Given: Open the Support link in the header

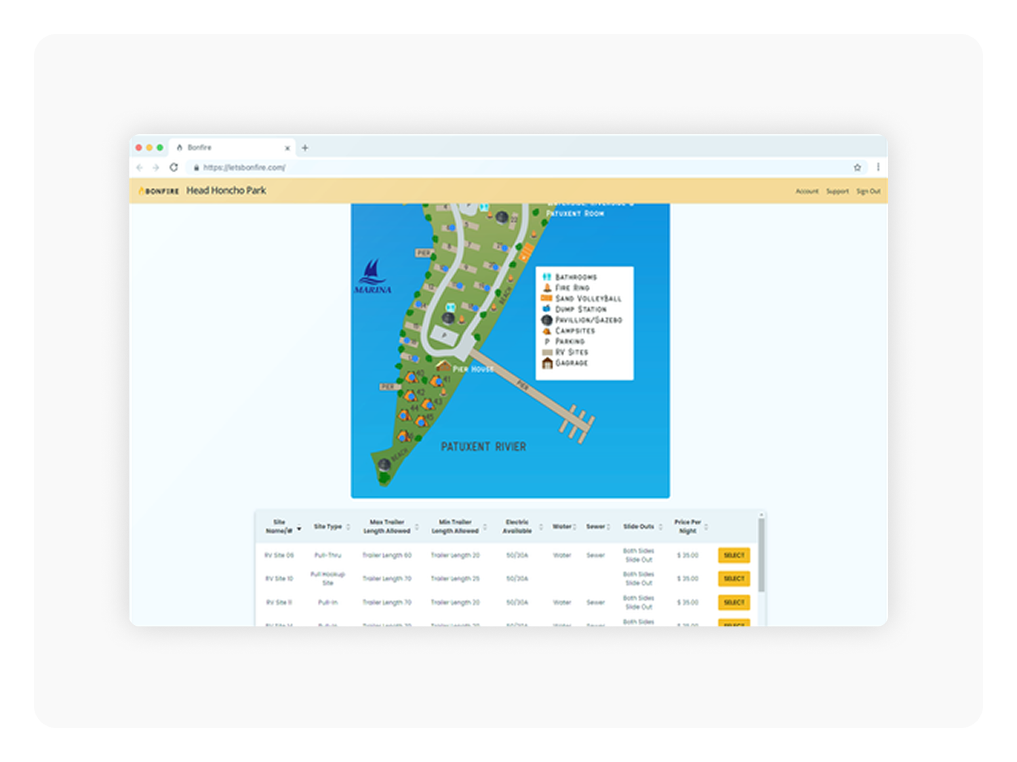Looking at the screenshot, I should (x=837, y=191).
